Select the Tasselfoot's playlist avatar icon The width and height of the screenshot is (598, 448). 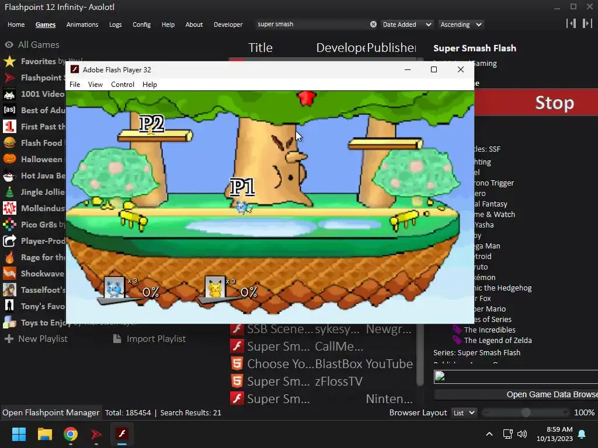coord(9,290)
